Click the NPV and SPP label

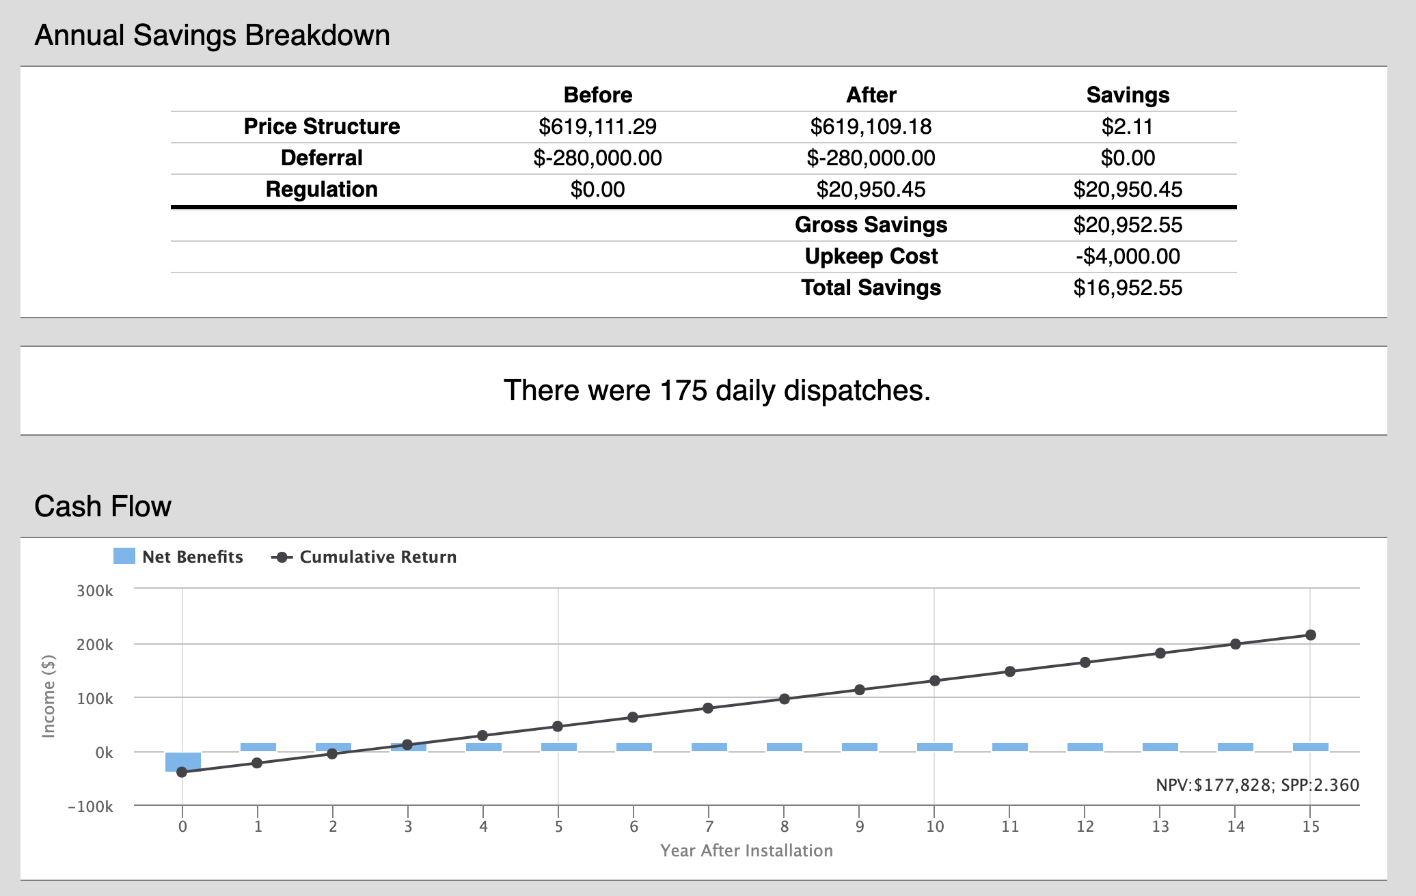point(1257,785)
